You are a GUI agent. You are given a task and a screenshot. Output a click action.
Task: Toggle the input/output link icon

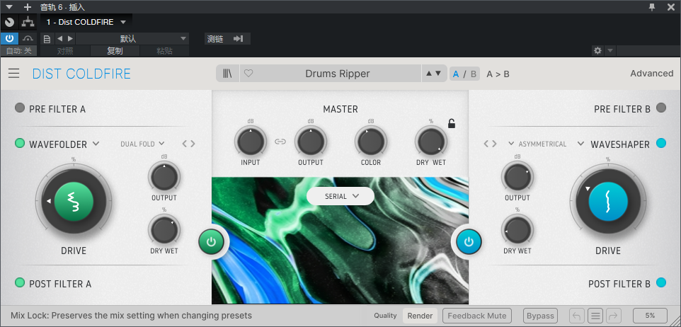point(280,141)
